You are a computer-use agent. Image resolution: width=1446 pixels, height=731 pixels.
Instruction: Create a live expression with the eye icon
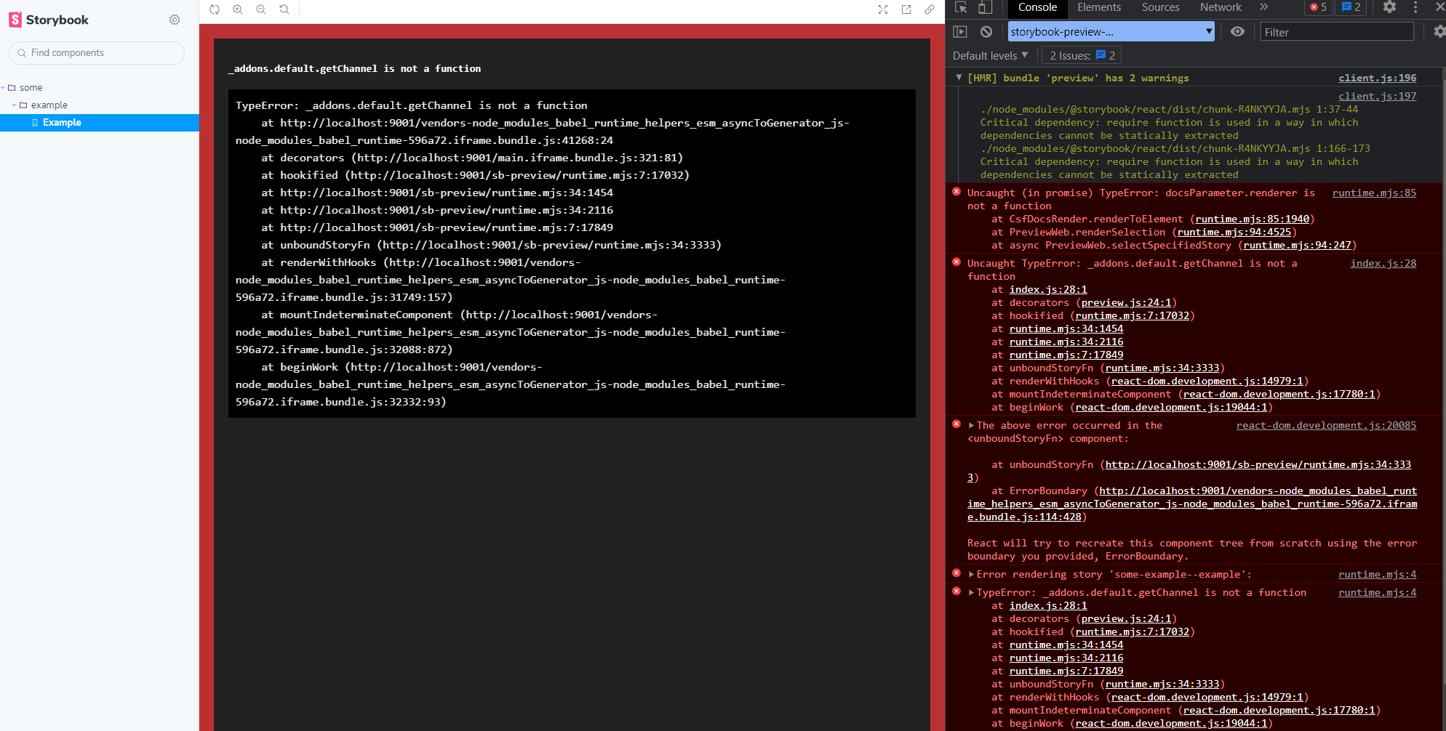click(1237, 32)
